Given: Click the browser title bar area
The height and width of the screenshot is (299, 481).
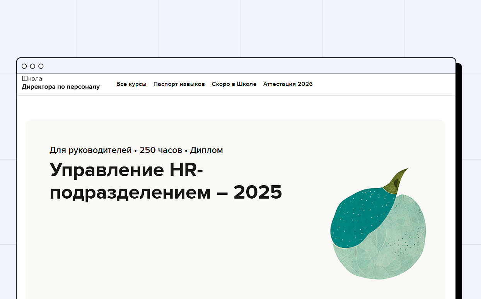Looking at the screenshot, I should tap(232, 66).
